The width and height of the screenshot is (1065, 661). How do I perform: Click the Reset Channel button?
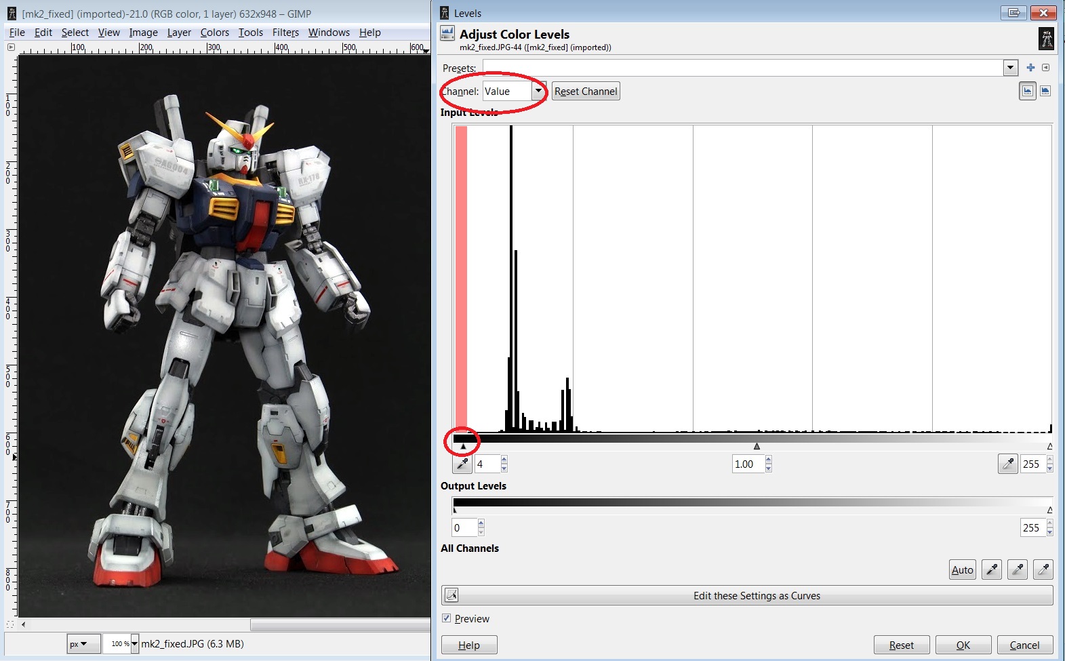(586, 91)
